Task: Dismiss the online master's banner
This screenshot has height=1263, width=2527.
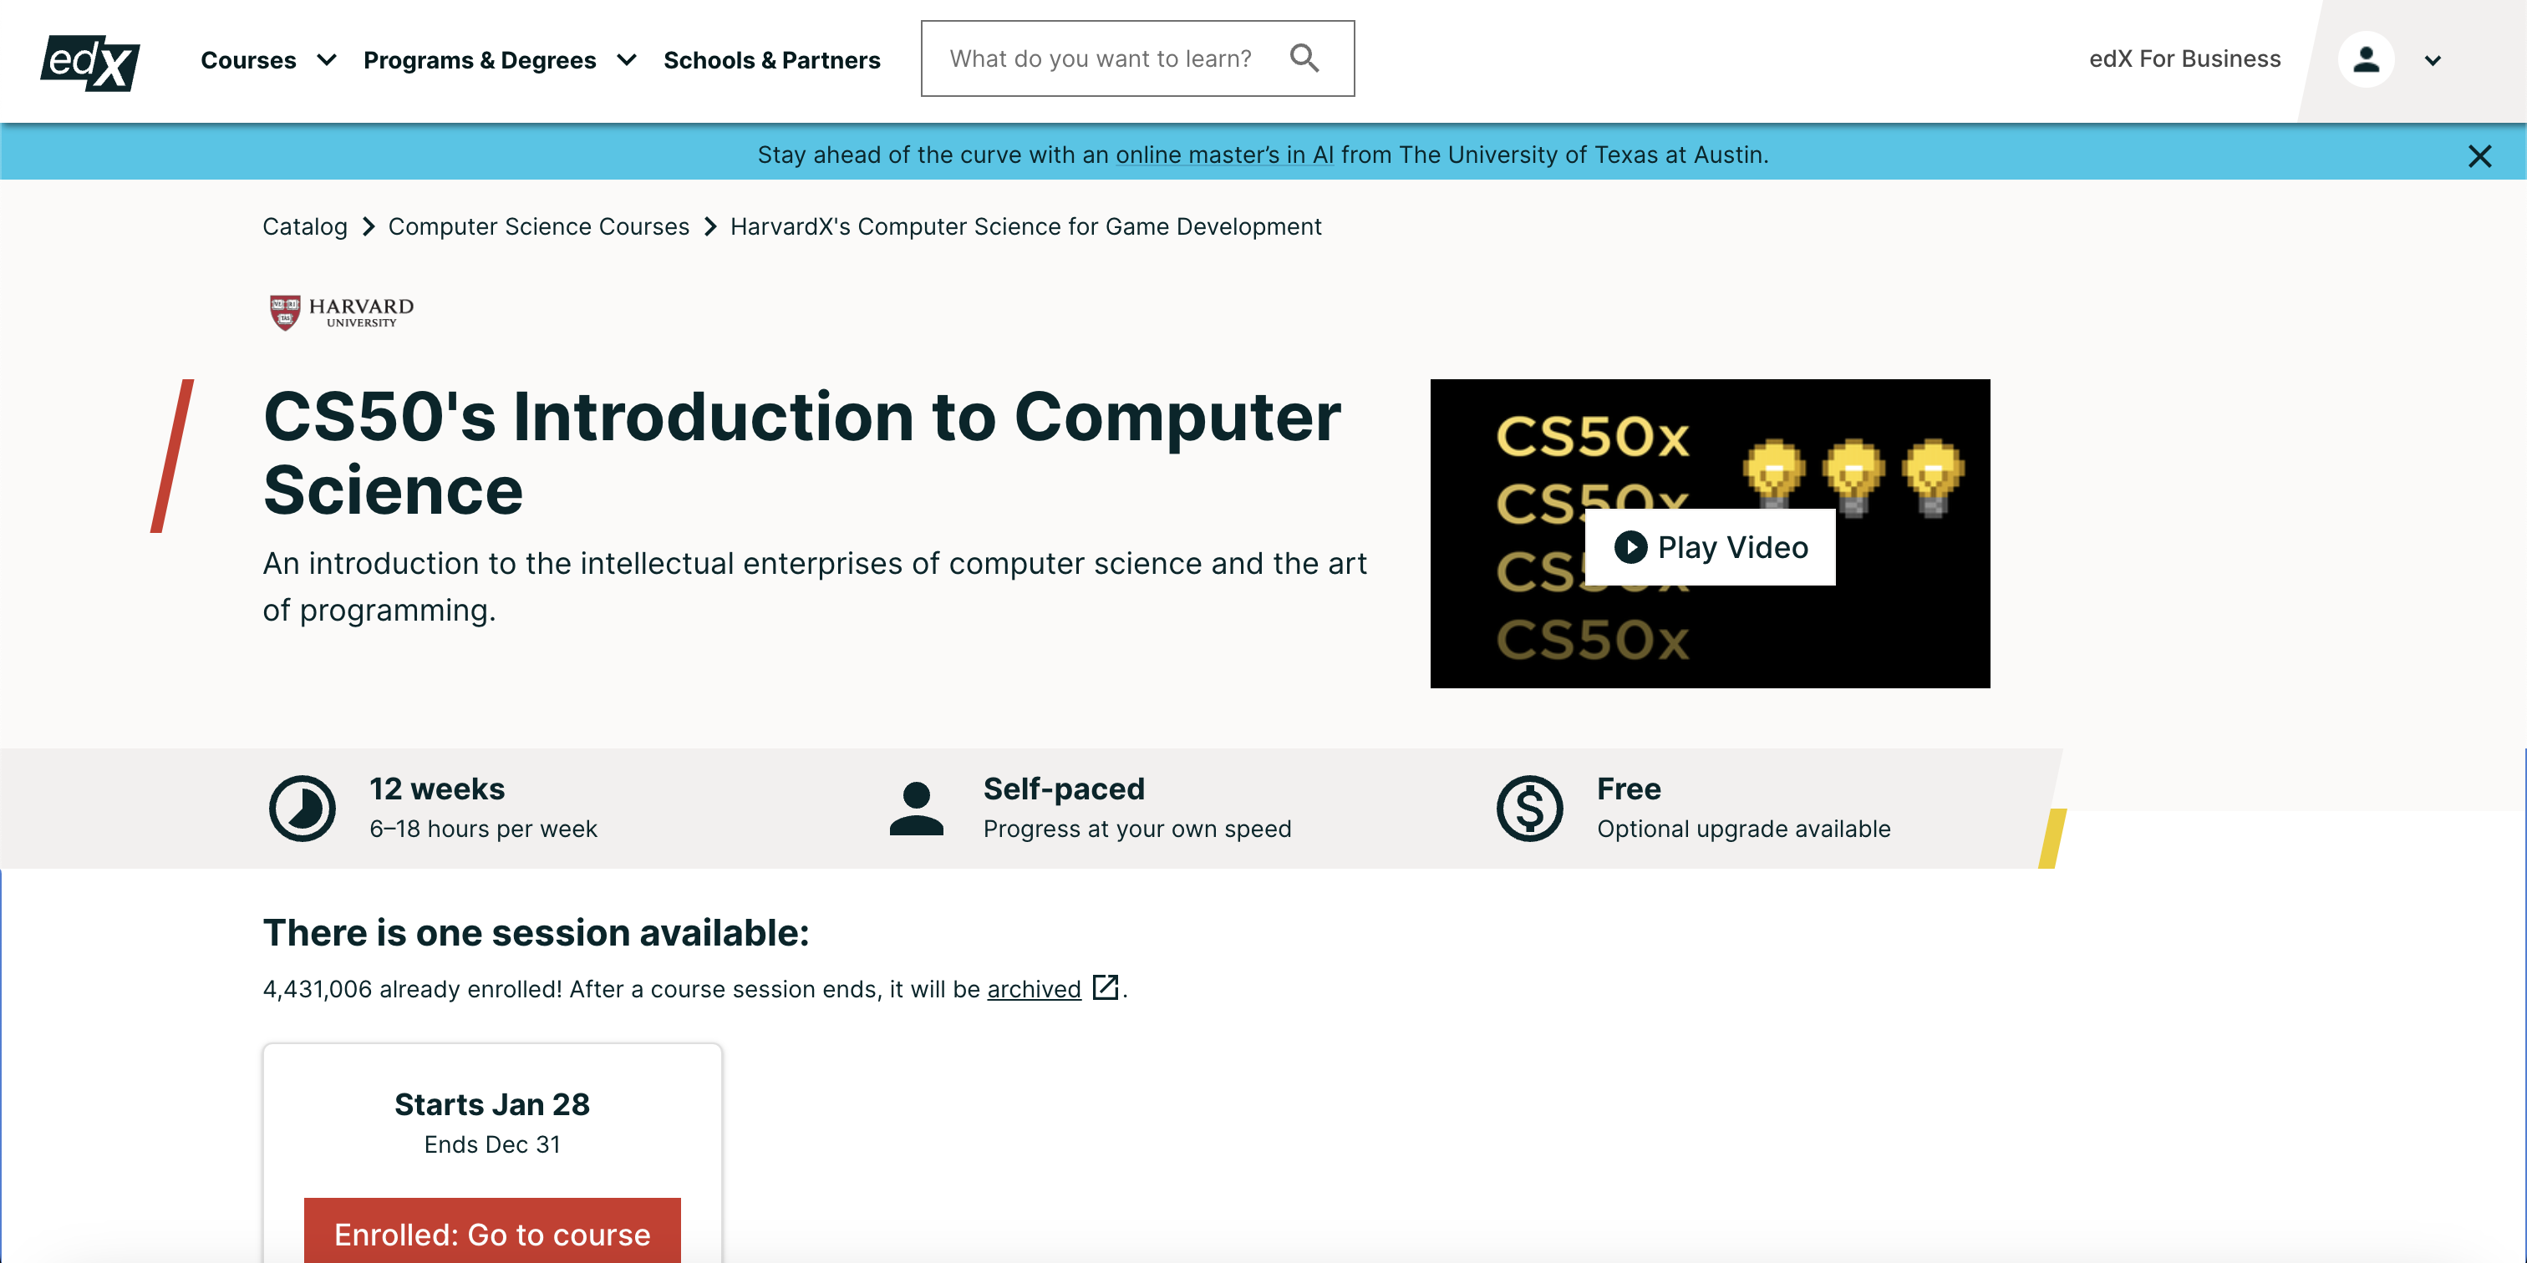Action: pos(2481,156)
